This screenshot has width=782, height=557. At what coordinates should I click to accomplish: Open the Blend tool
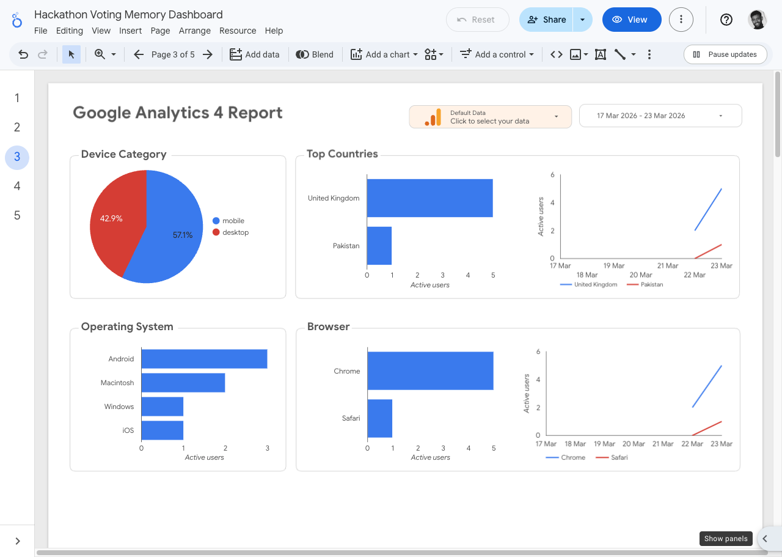pyautogui.click(x=315, y=54)
